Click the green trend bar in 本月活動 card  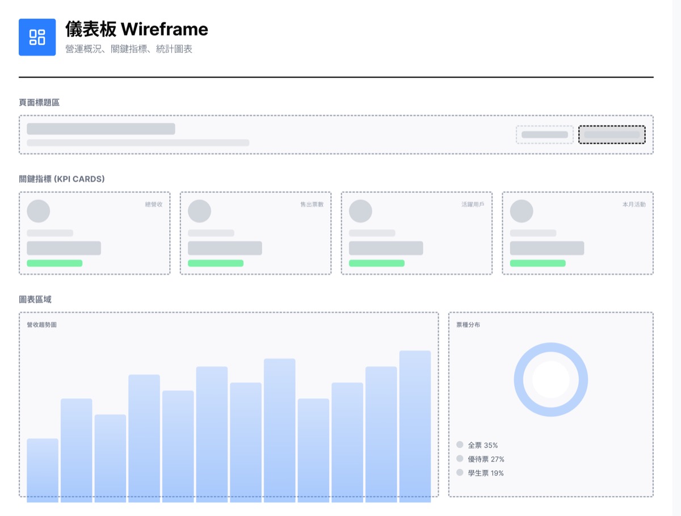point(538,263)
